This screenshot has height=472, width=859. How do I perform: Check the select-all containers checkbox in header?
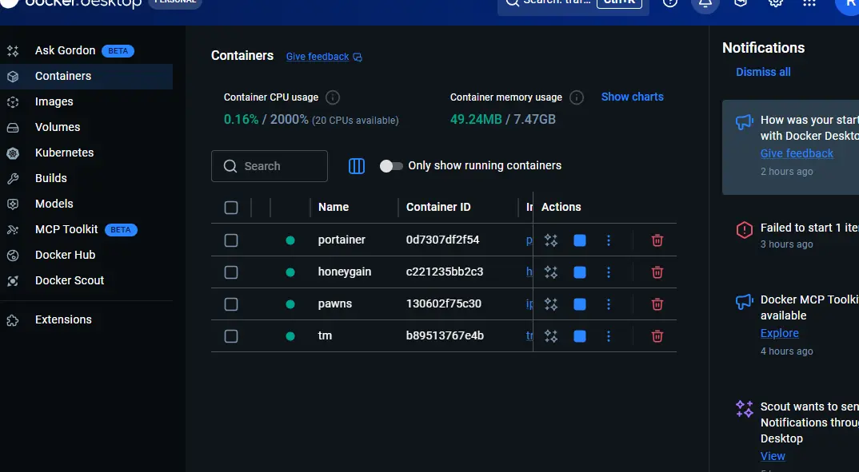click(231, 208)
